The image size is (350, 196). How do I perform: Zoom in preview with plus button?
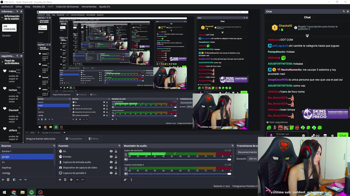point(38,133)
